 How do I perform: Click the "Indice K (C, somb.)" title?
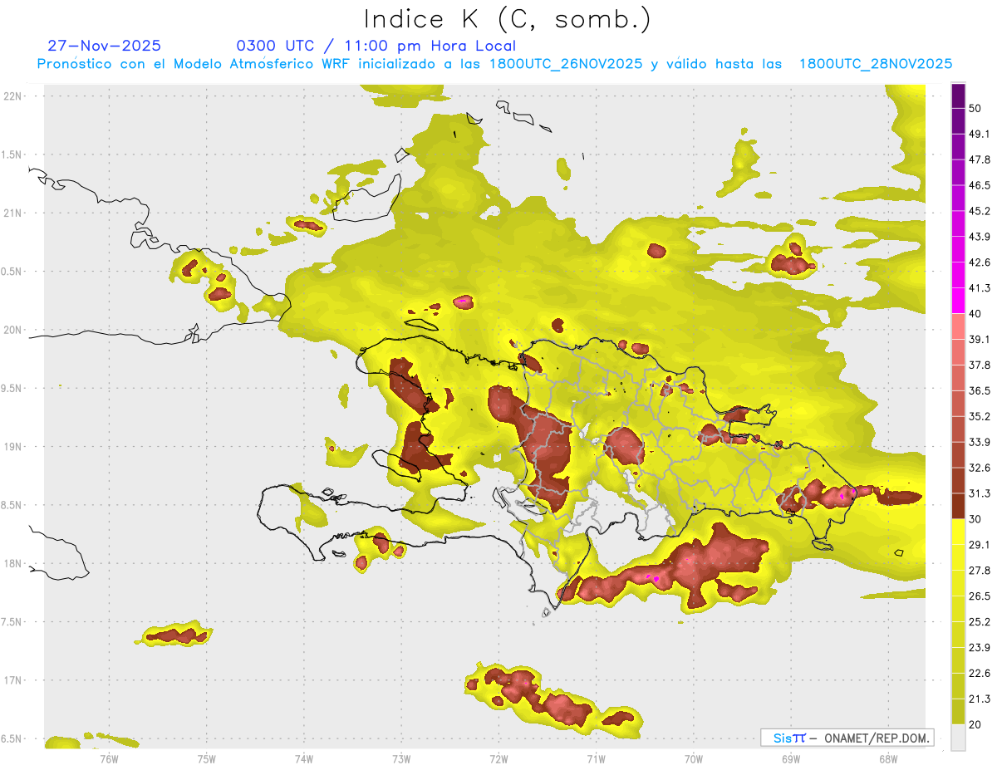(x=508, y=20)
